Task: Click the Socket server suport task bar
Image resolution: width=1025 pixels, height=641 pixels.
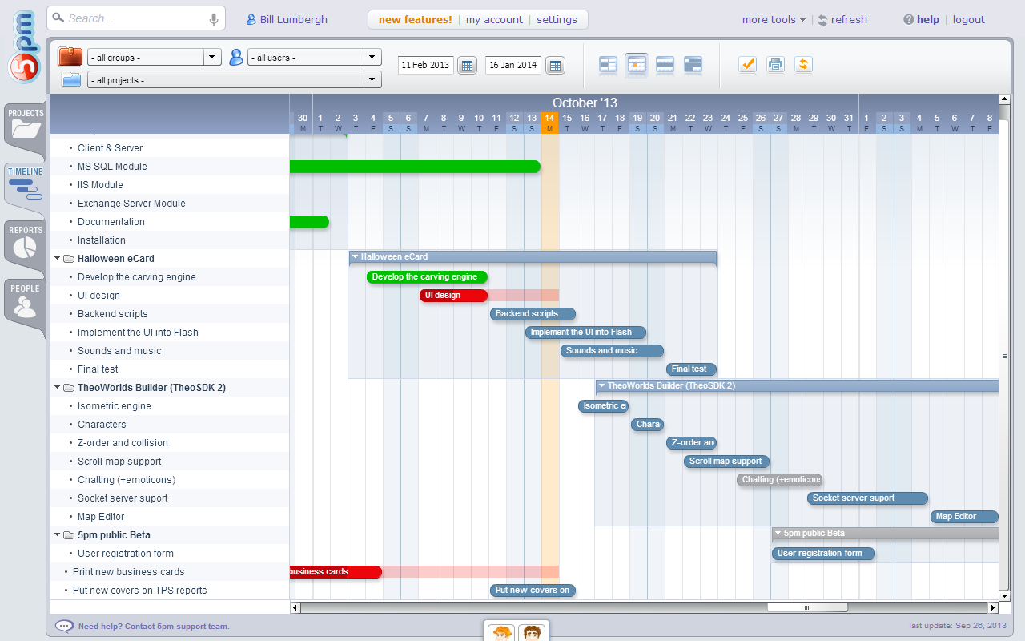Action: click(867, 498)
